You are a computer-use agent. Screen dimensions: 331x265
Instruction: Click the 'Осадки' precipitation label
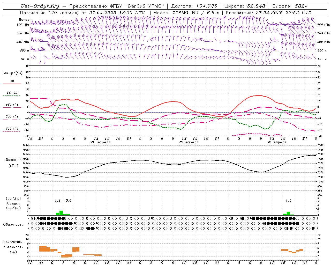coord(13,203)
